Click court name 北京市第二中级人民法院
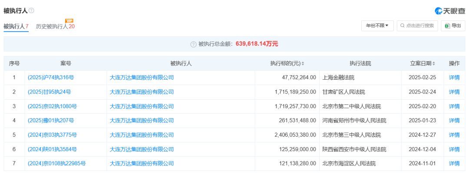 [x=351, y=106]
